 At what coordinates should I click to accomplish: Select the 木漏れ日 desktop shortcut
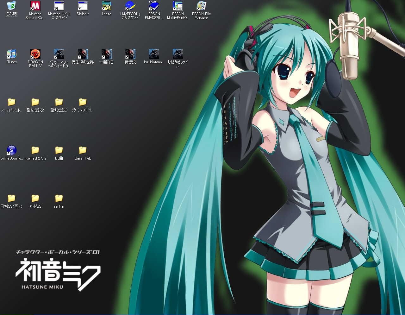(x=106, y=57)
